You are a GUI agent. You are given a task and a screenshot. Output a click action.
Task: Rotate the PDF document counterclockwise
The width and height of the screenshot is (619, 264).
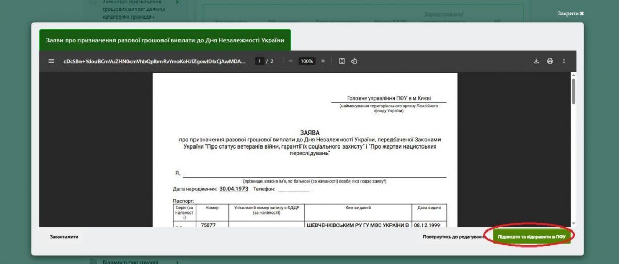[354, 61]
